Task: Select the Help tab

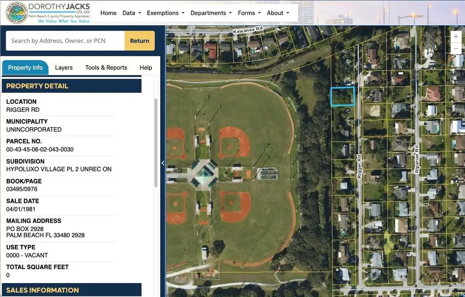Action: tap(146, 68)
